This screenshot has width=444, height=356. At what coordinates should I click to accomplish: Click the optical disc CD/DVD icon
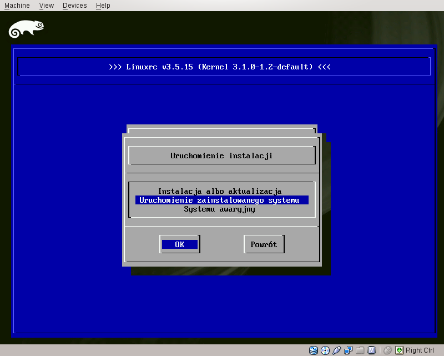pos(325,350)
